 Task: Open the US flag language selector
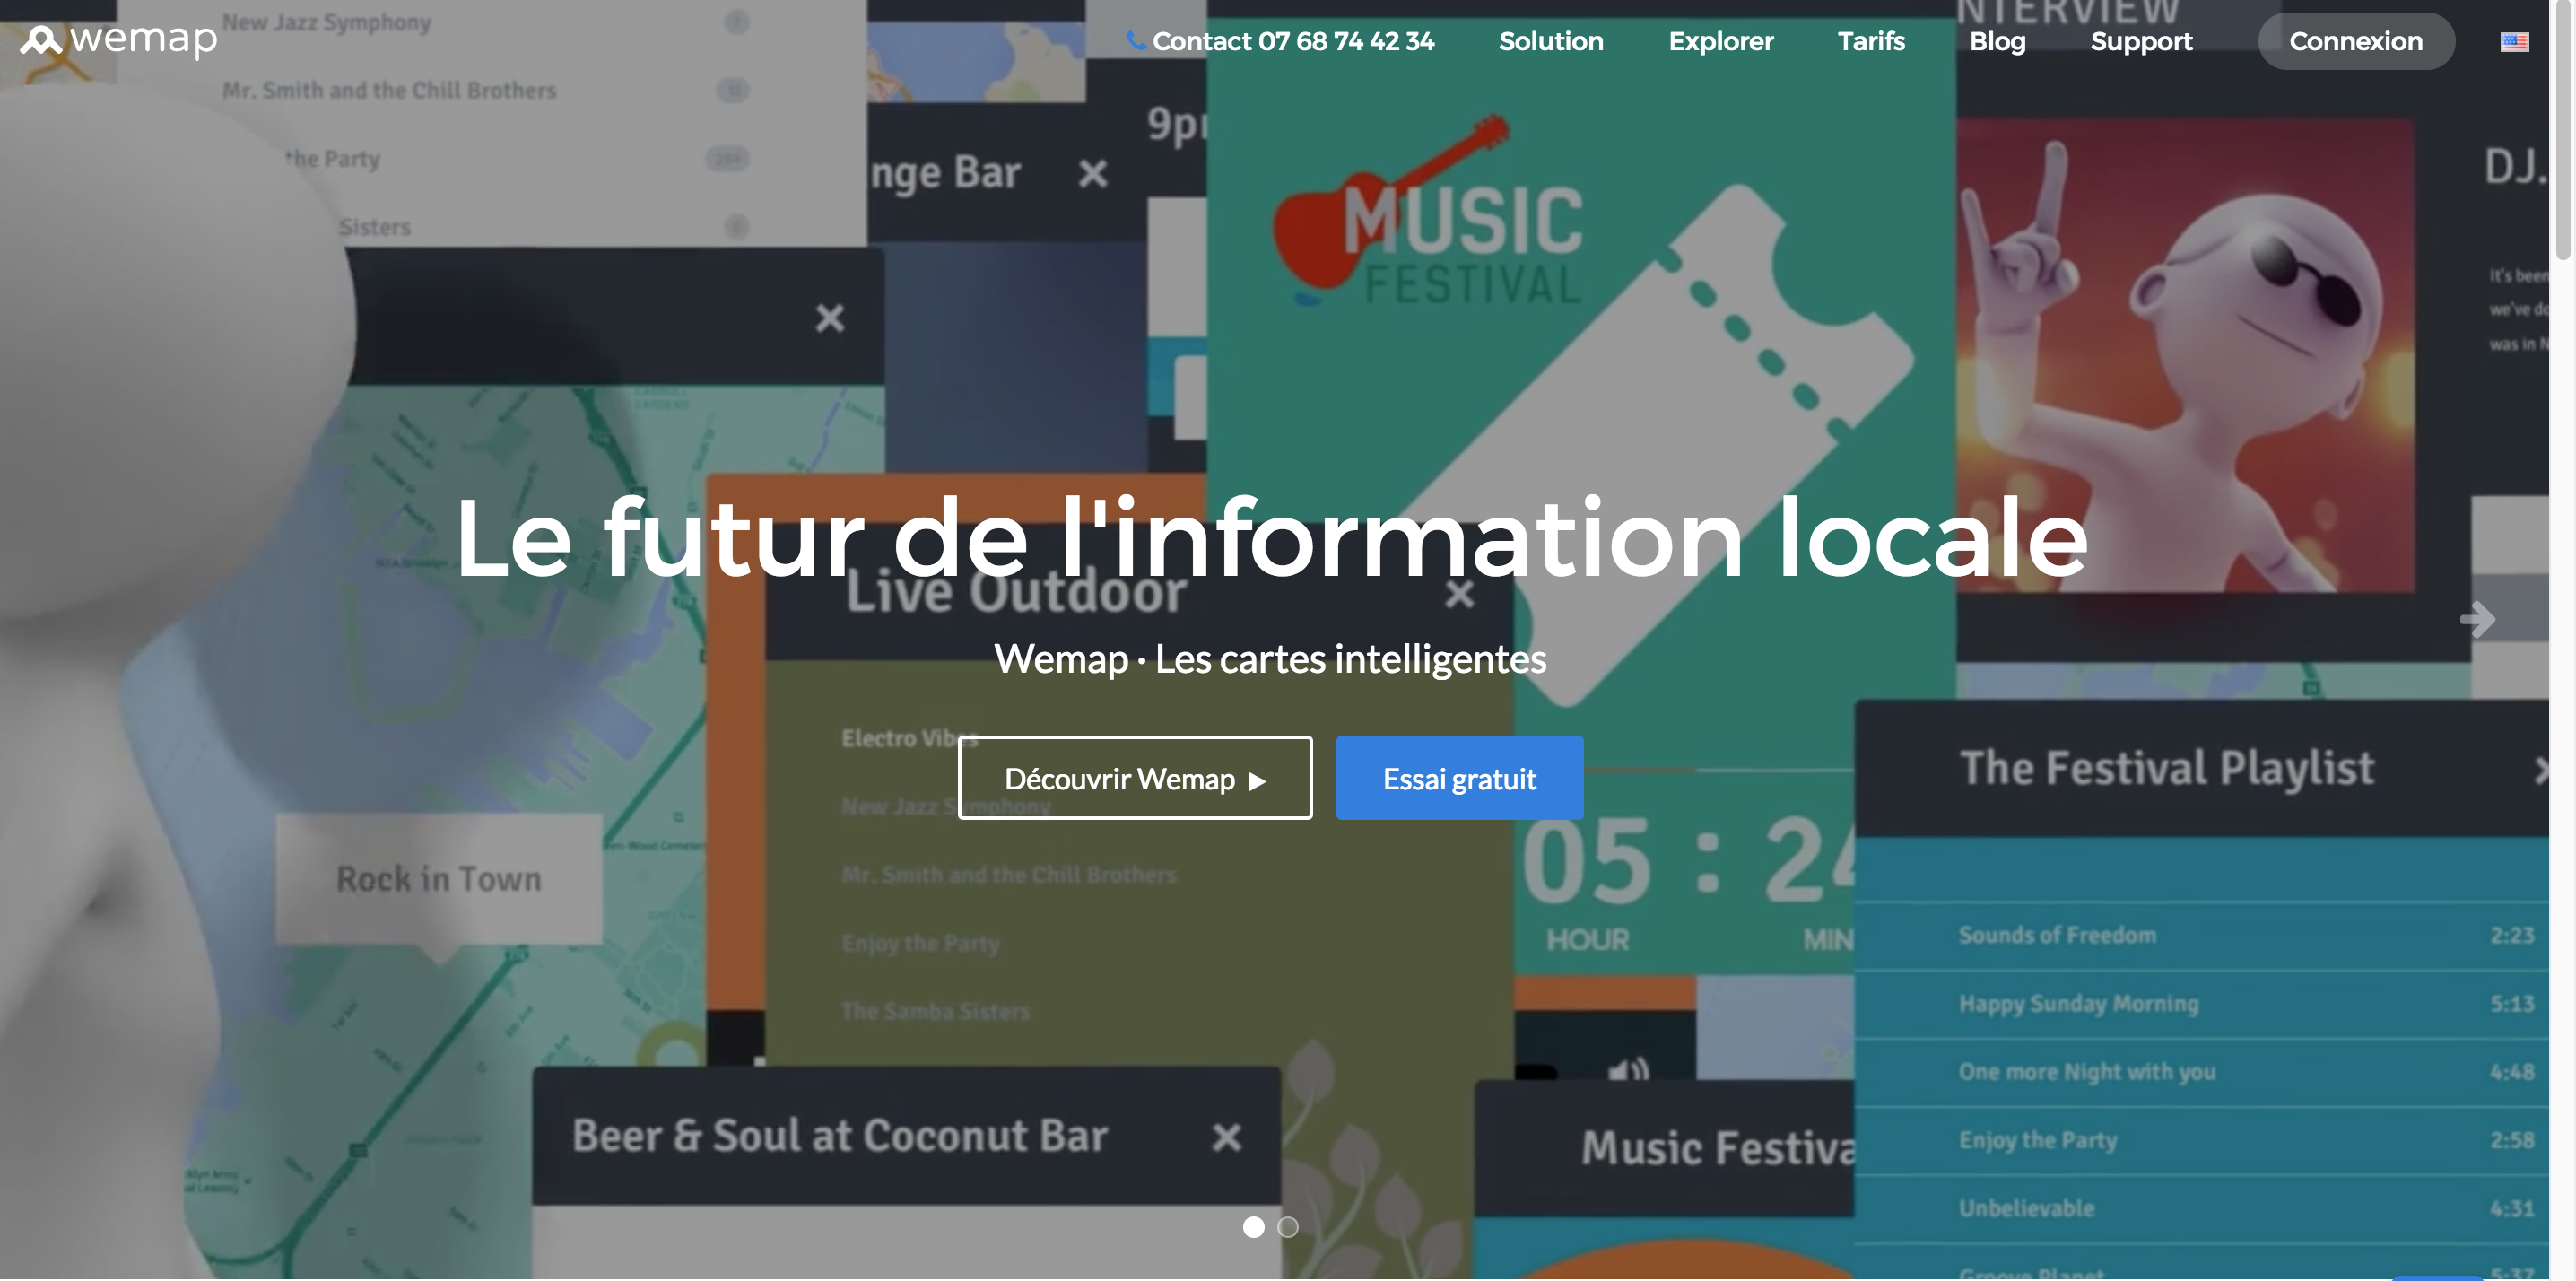[2514, 41]
